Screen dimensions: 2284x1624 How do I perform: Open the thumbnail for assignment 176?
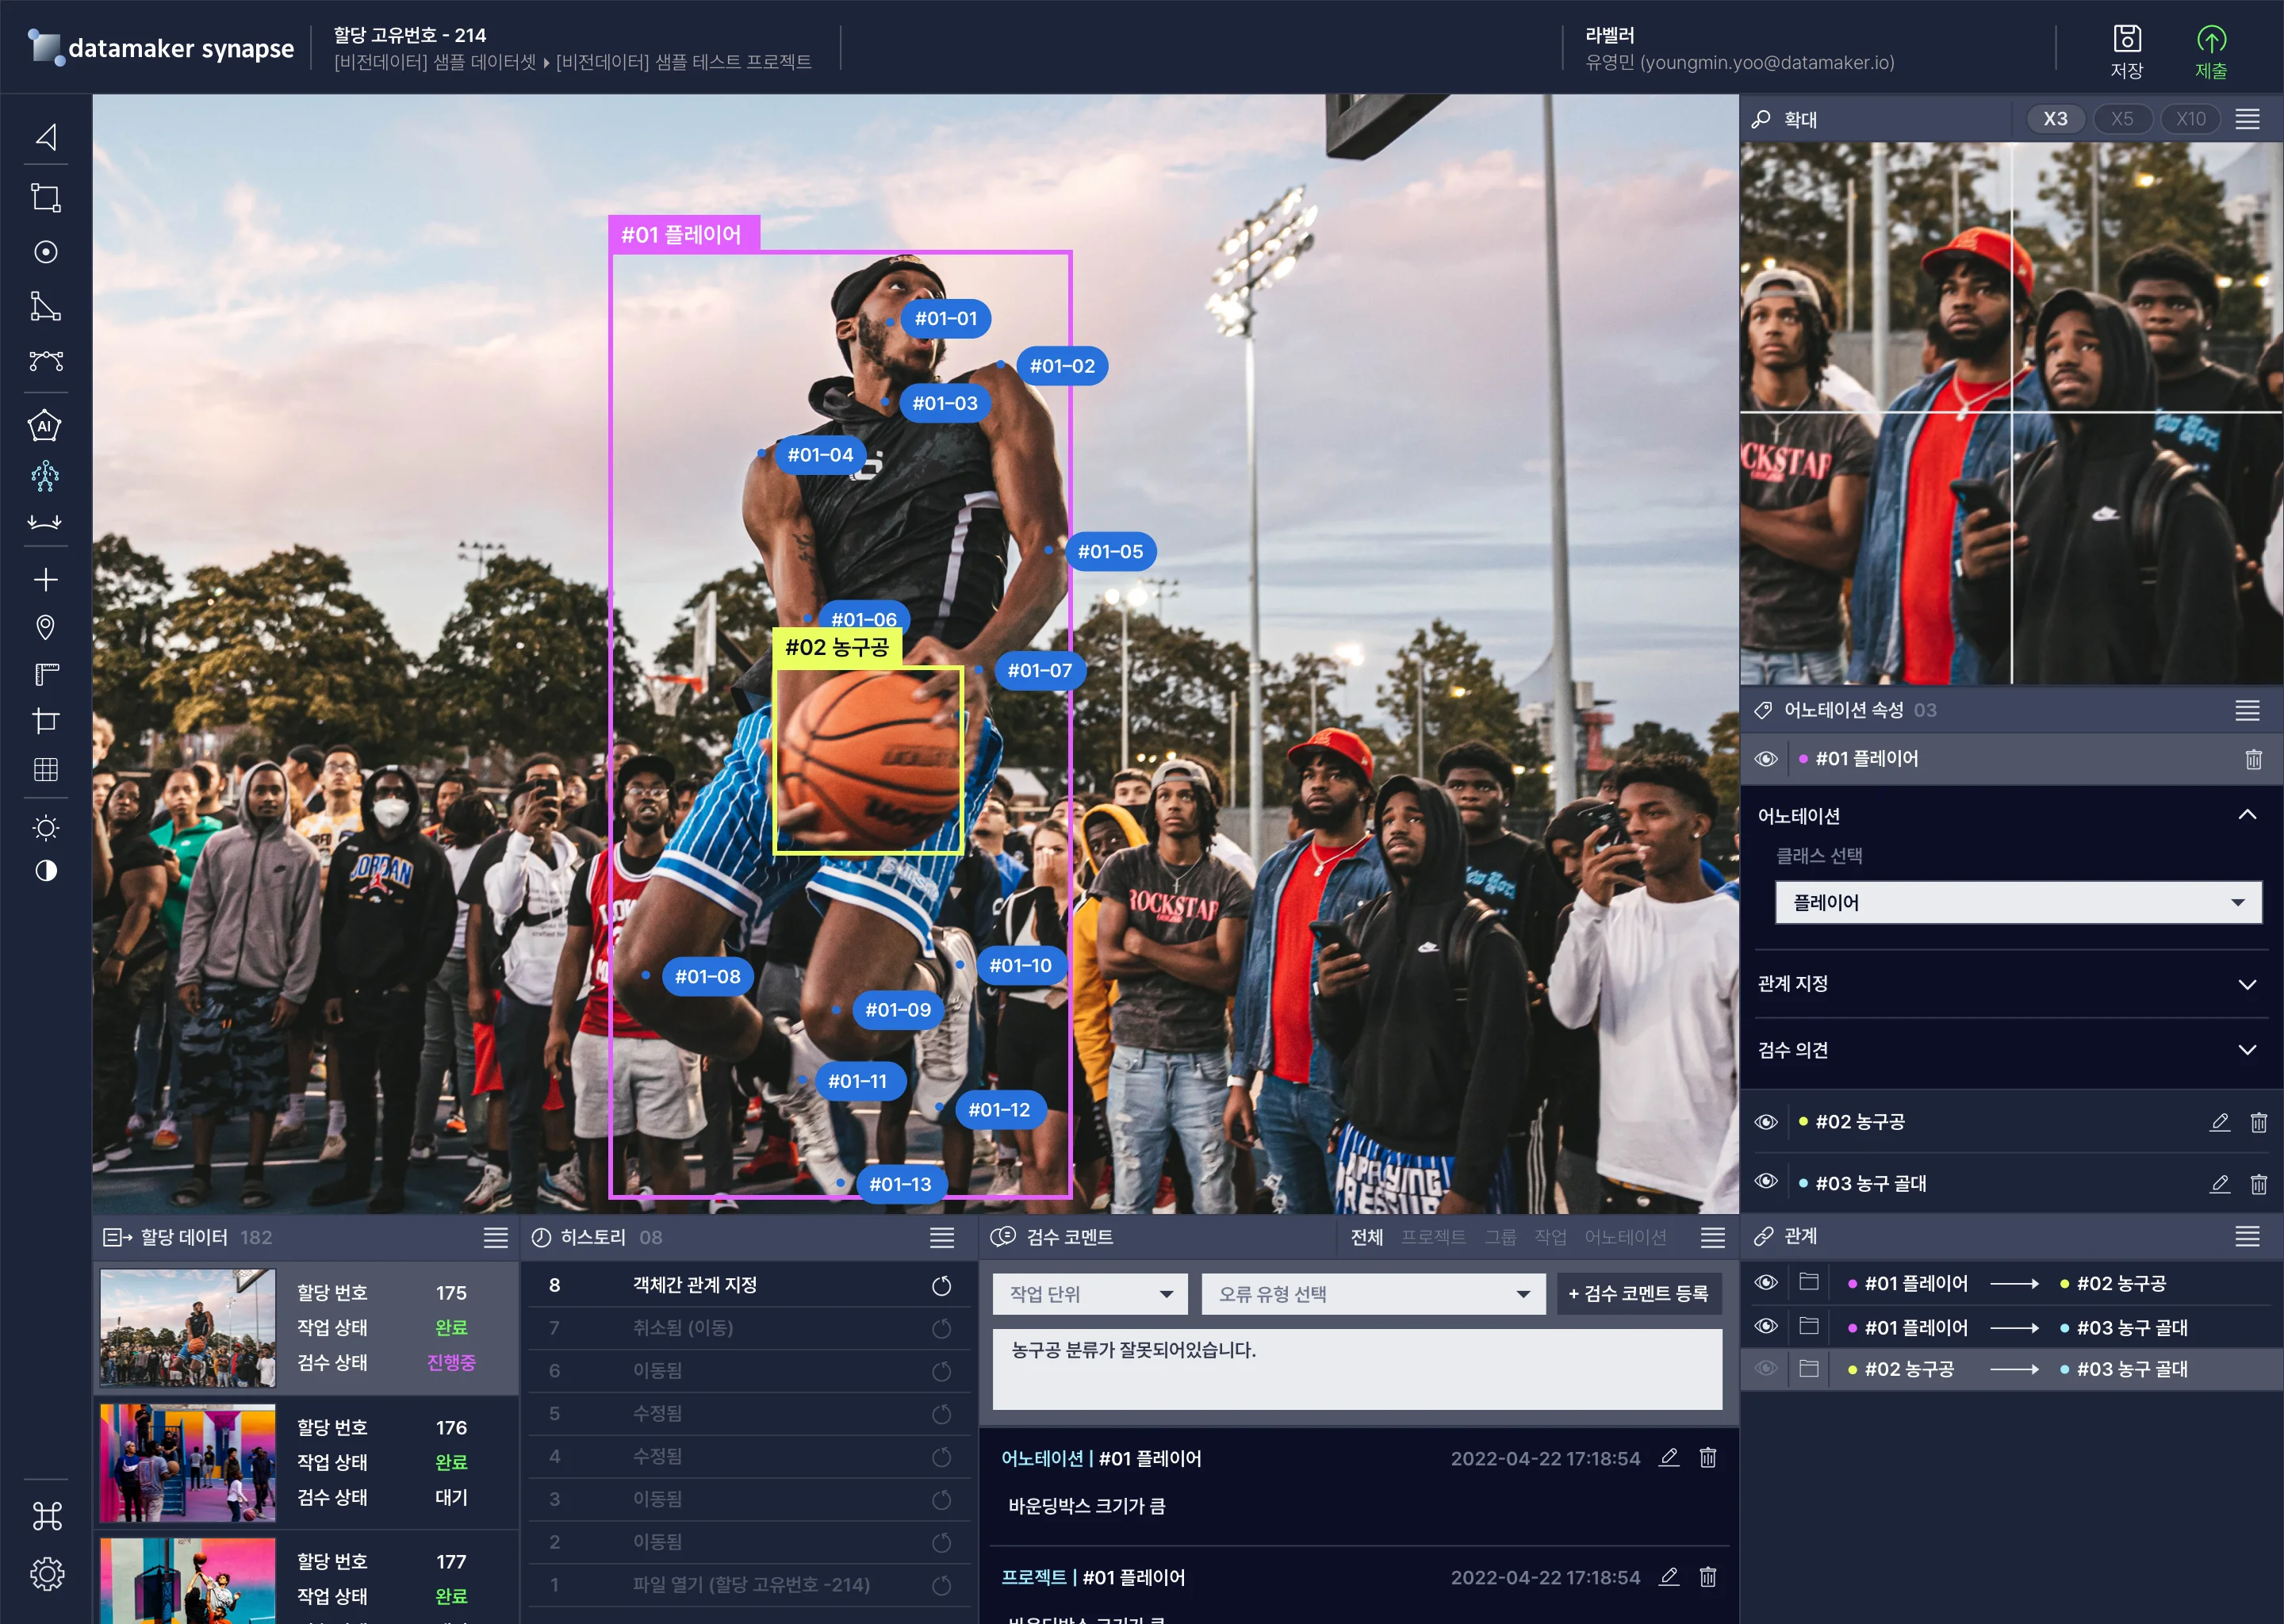(188, 1462)
